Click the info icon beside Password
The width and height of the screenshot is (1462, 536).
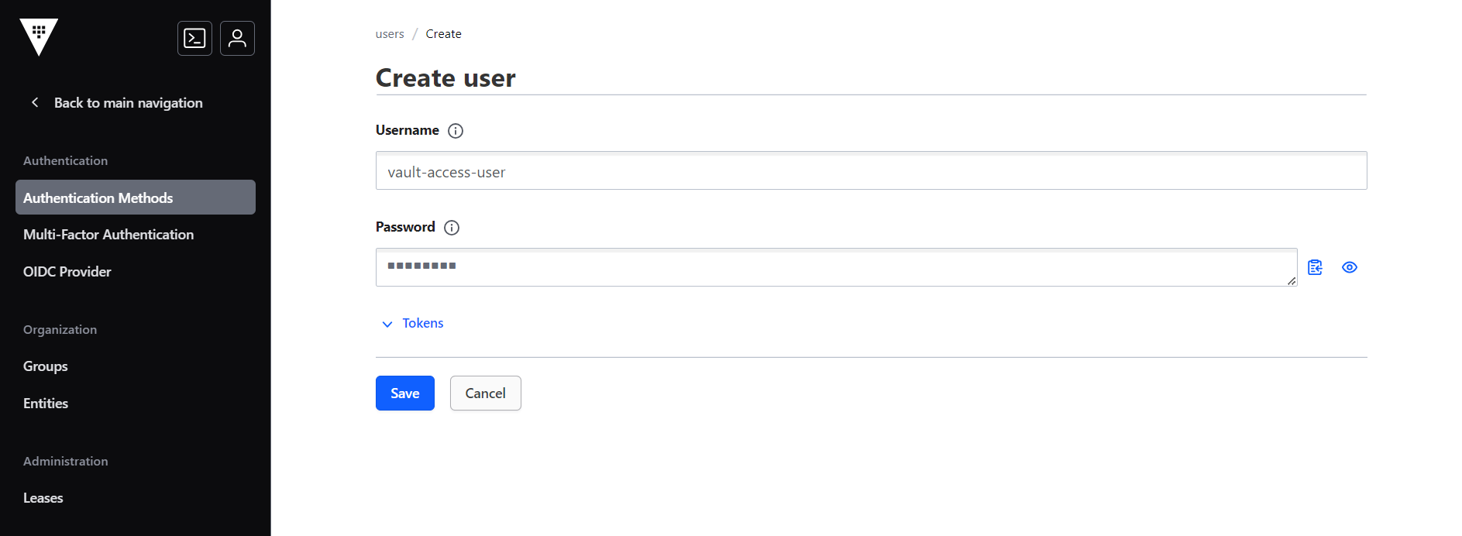[x=452, y=227]
